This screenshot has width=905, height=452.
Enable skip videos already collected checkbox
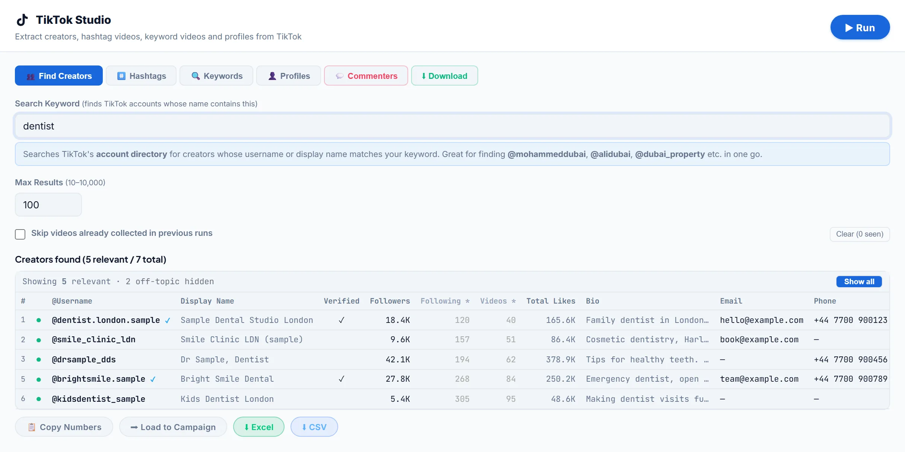(x=20, y=234)
